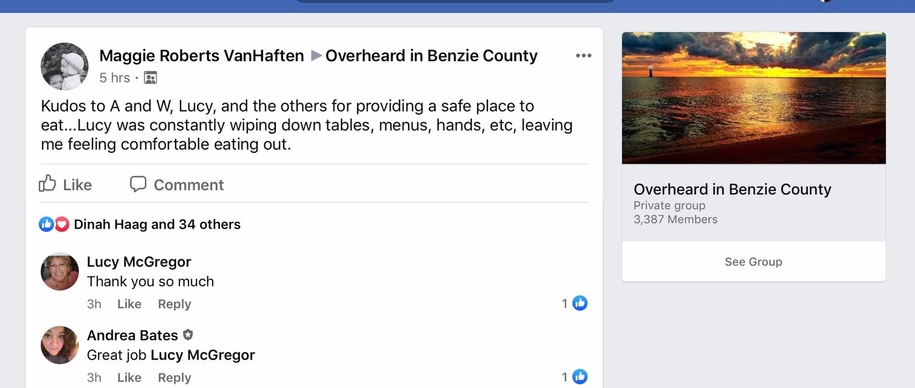Like Lucy McGregor's comment
The image size is (915, 388).
[129, 304]
